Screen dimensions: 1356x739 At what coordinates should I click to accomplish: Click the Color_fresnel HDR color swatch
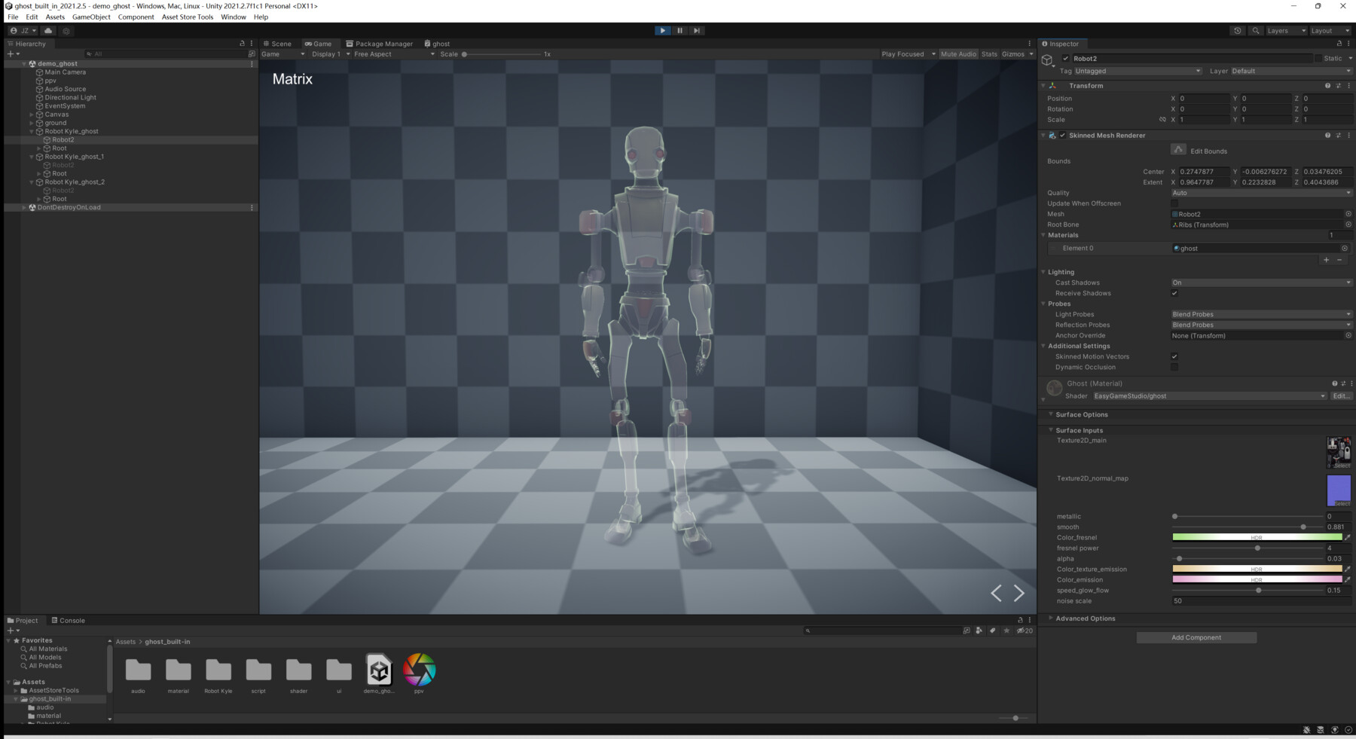[1257, 538]
